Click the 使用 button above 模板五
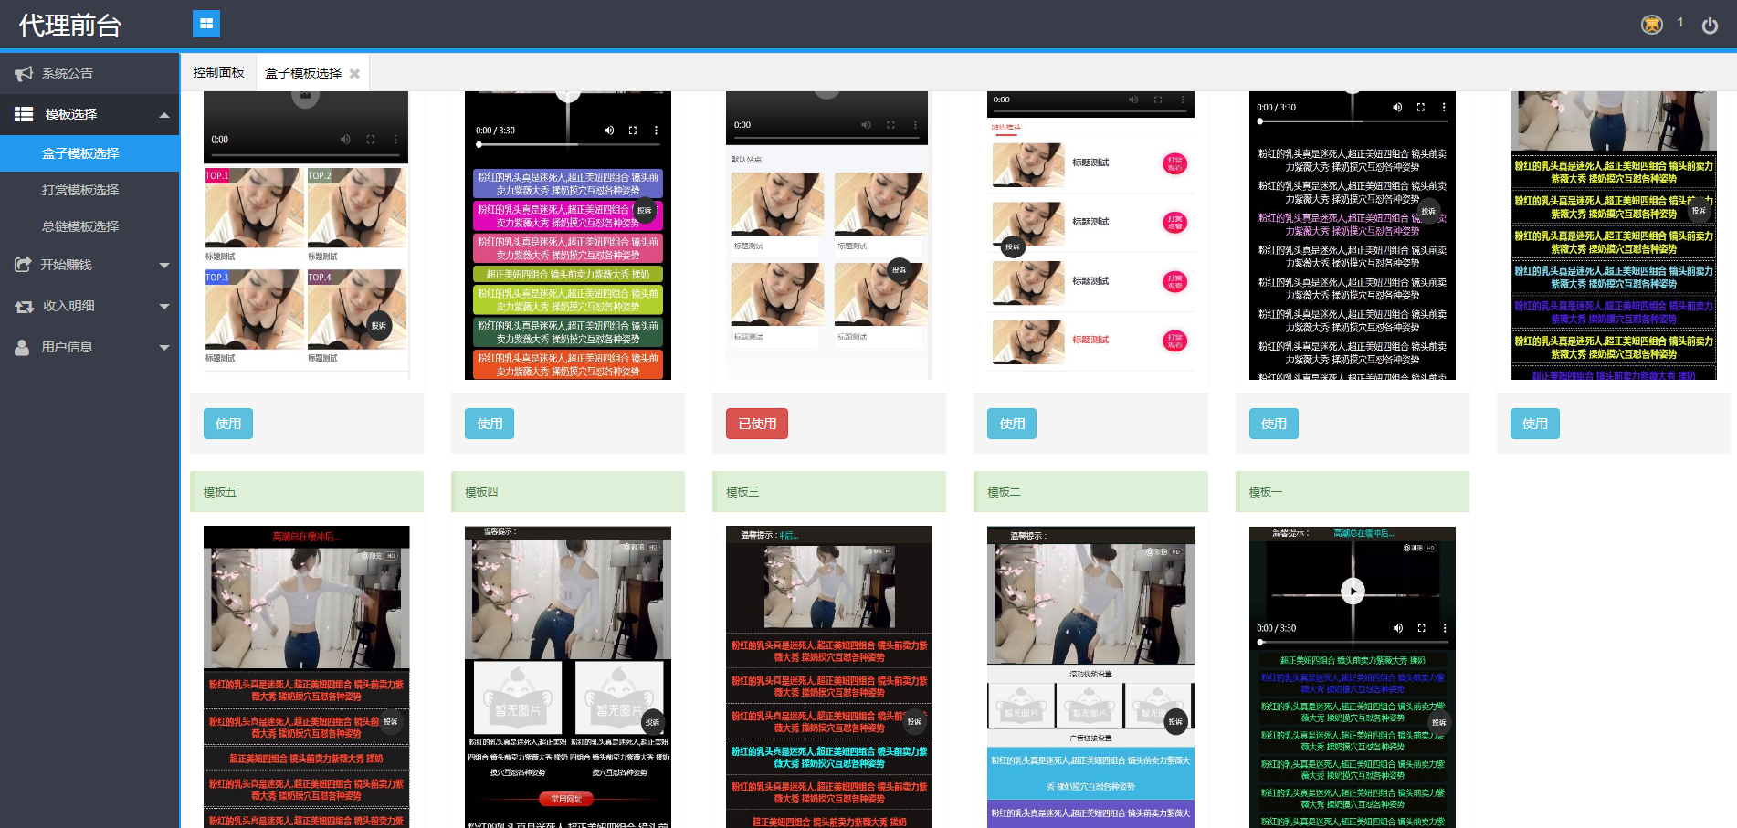This screenshot has height=828, width=1737. (227, 424)
